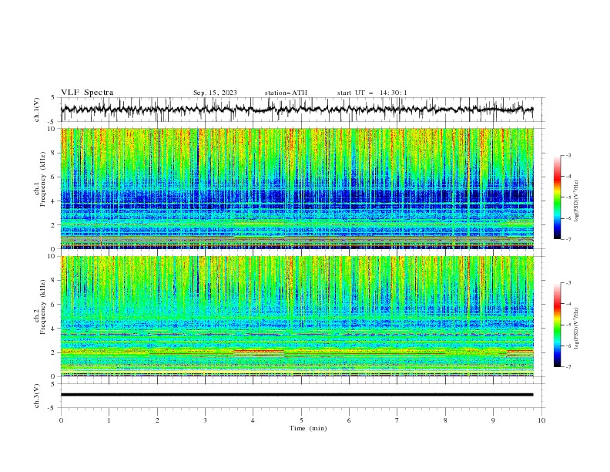The width and height of the screenshot is (610, 472).
Task: Click the "-4" tick on ch.2 color bar
Action: coord(568,304)
